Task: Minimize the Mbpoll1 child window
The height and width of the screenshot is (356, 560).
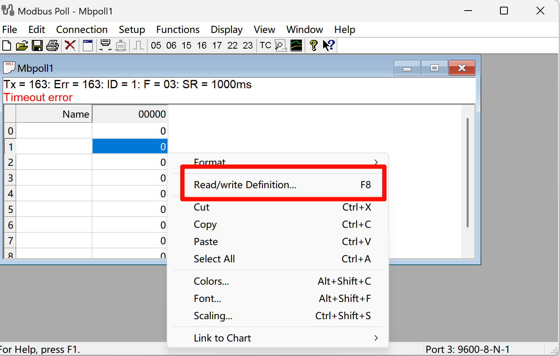Action: click(x=407, y=68)
